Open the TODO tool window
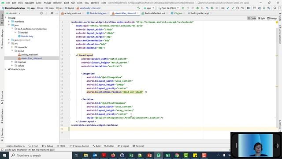 tap(61, 146)
